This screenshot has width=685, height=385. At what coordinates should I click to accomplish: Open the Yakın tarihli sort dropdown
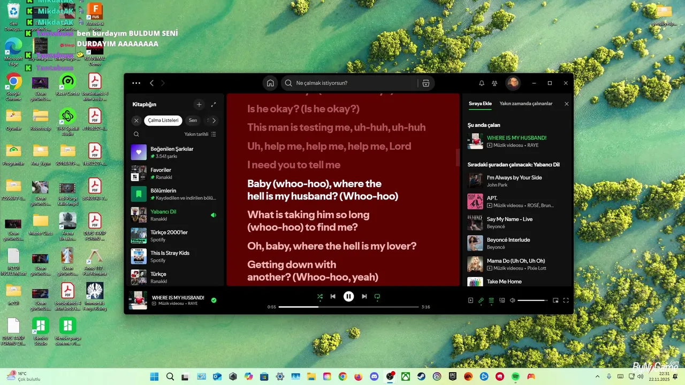200,134
